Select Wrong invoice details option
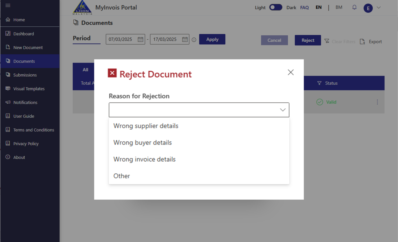Screen dimensions: 398x242 [x=199, y=159]
